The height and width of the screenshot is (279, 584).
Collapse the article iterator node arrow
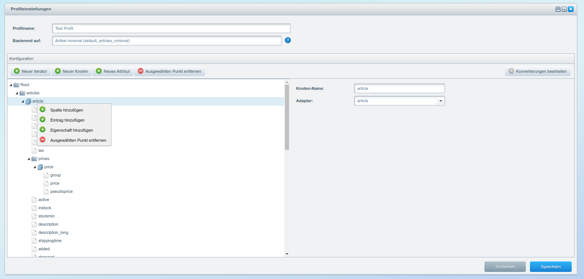click(23, 101)
